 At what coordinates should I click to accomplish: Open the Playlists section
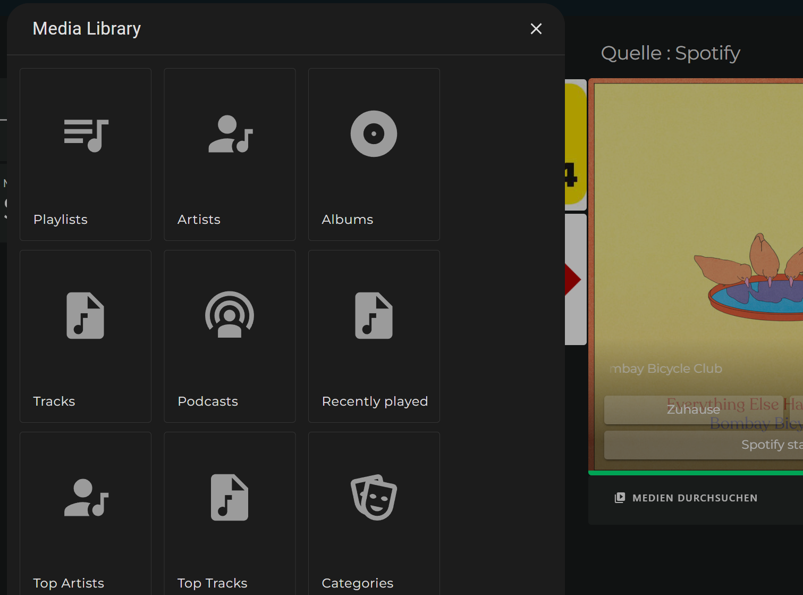85,154
